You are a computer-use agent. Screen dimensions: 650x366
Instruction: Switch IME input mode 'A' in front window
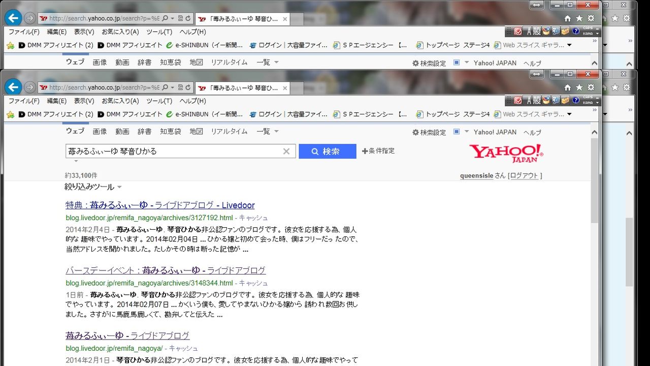[529, 101]
